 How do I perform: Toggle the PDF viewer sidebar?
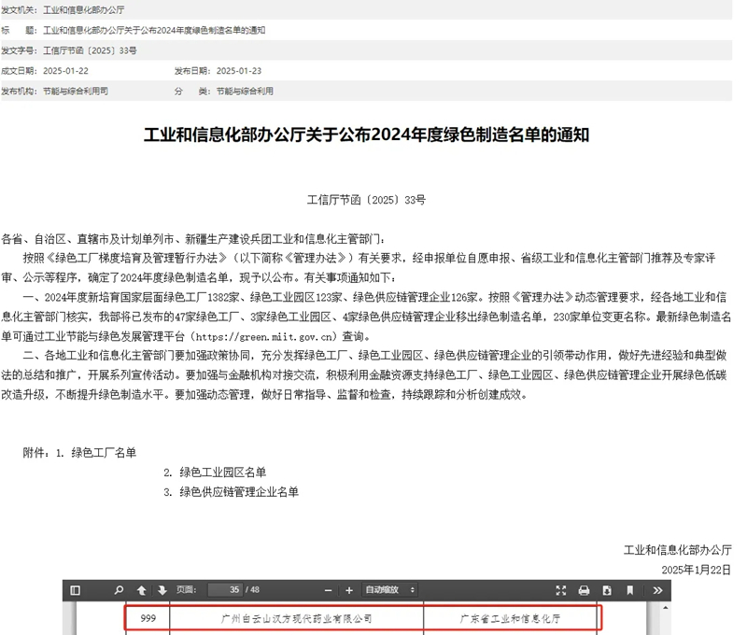[x=76, y=590]
